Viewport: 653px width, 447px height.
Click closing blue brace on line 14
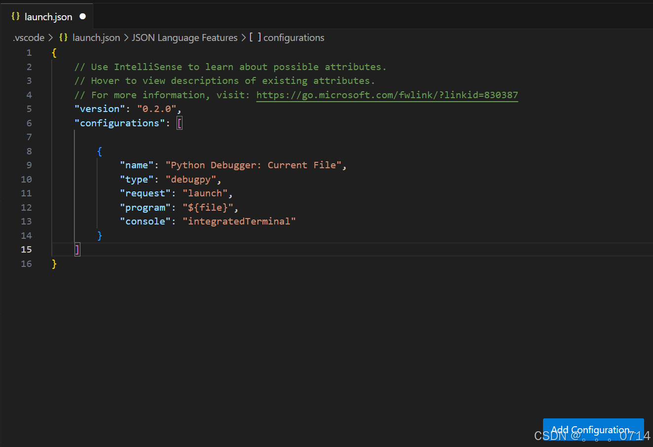100,236
